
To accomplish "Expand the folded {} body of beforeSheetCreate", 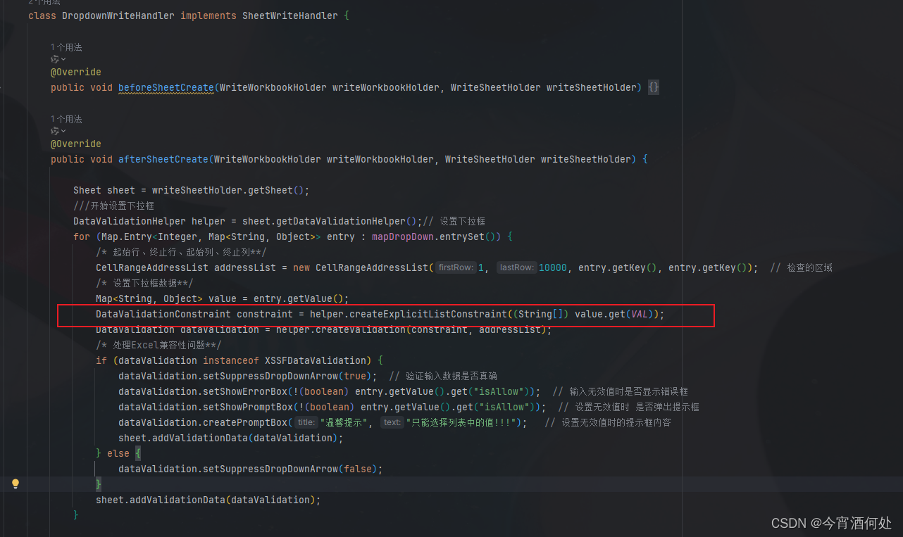I will 654,87.
